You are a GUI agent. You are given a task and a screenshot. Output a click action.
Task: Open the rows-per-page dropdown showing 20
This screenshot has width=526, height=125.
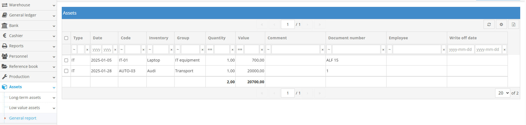click(x=502, y=93)
